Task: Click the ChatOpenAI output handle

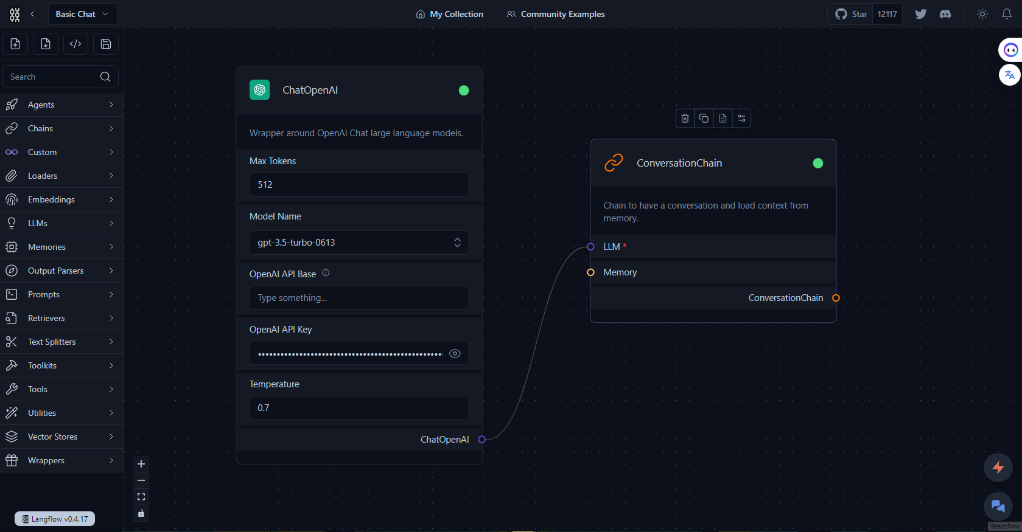Action: point(481,440)
